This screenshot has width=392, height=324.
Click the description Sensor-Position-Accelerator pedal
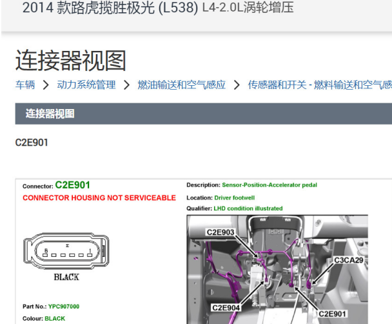[269, 185]
